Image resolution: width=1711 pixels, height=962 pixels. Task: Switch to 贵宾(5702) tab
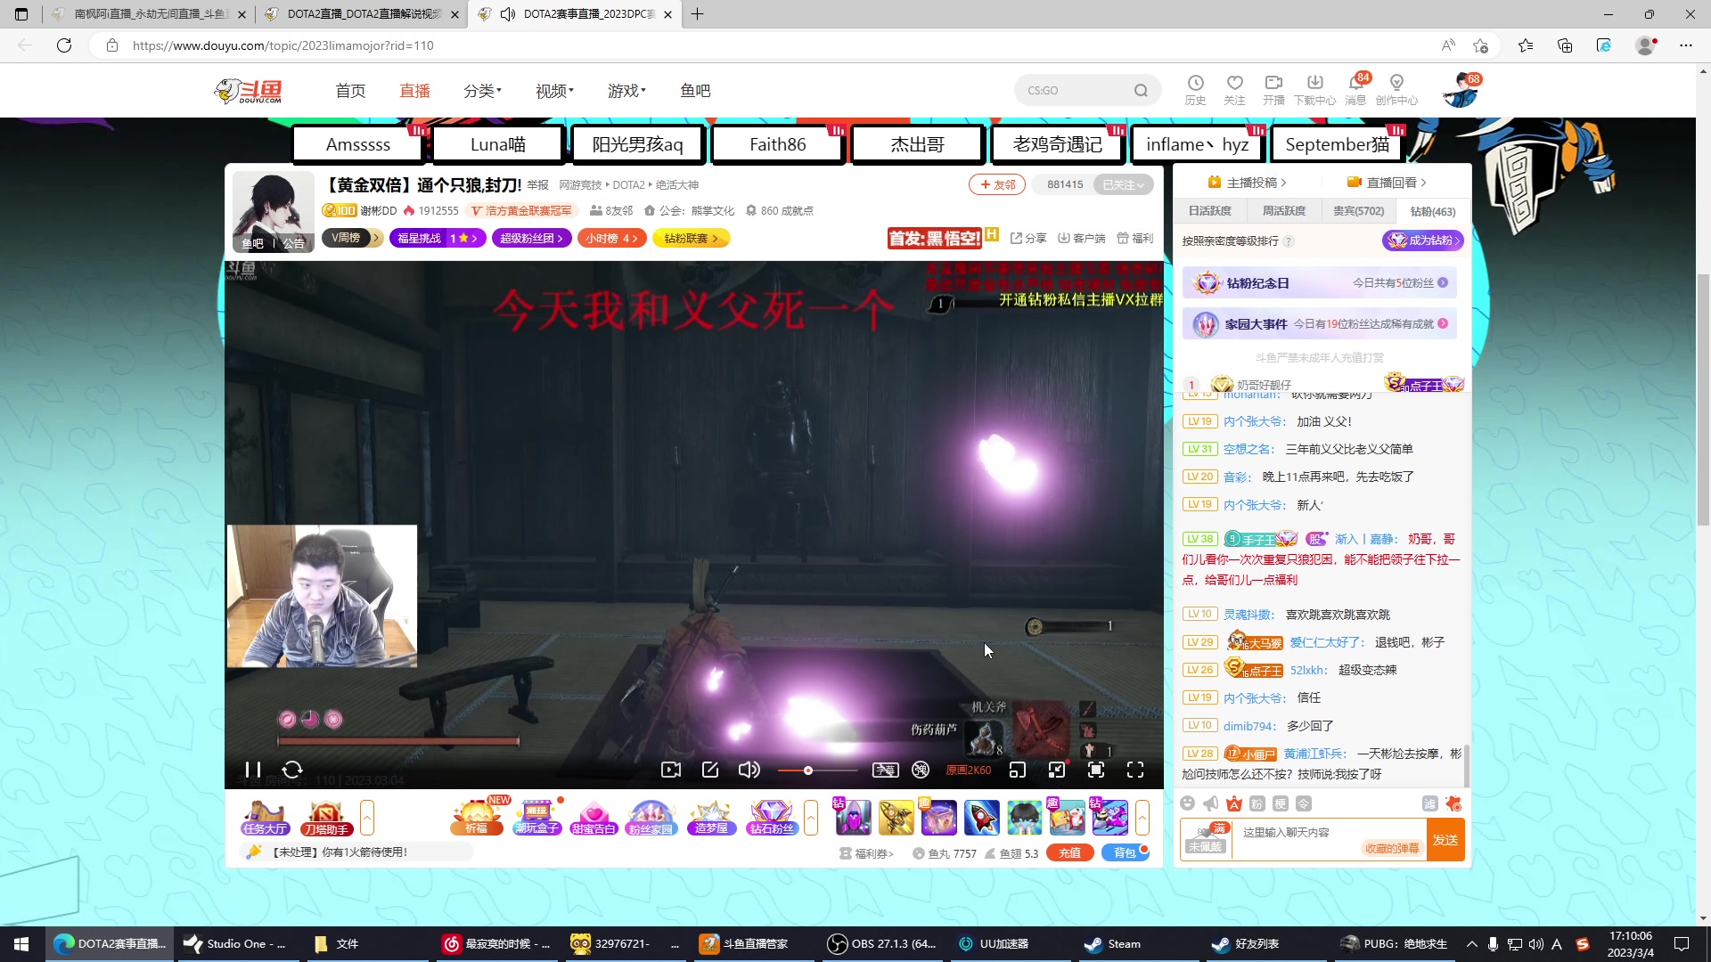tap(1358, 211)
